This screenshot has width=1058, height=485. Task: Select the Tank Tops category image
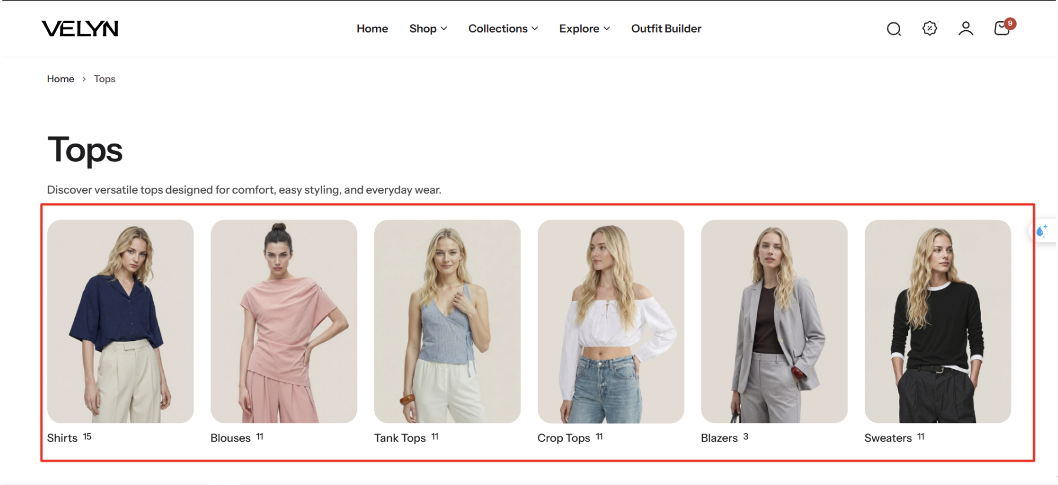(x=447, y=321)
